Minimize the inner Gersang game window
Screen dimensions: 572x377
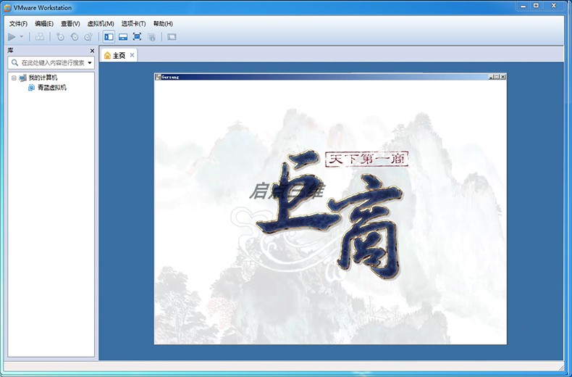pos(491,77)
